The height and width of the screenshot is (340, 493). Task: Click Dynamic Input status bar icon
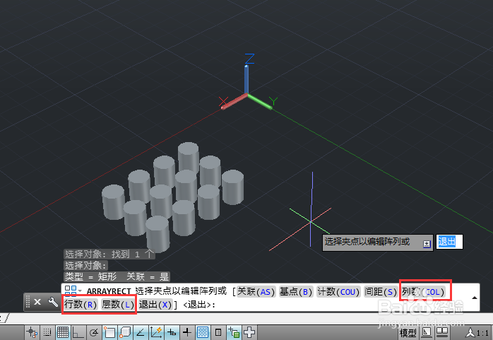click(172, 332)
